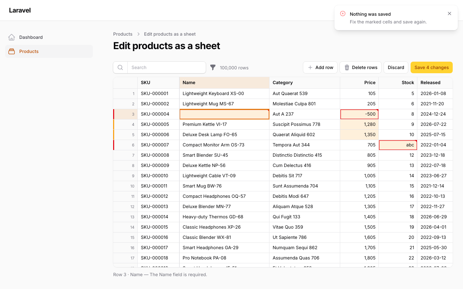Select the edited price cell 1,280

tap(359, 124)
